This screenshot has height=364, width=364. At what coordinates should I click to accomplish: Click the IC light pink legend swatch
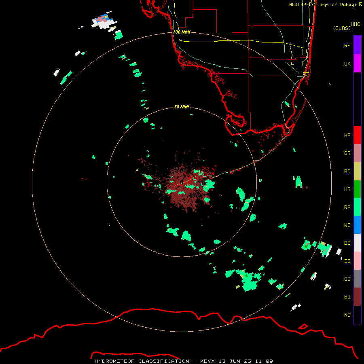click(357, 261)
